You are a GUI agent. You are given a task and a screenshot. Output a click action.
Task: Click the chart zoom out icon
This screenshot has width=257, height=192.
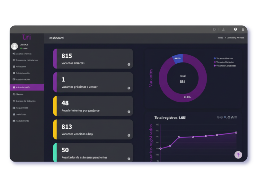tap(221, 117)
